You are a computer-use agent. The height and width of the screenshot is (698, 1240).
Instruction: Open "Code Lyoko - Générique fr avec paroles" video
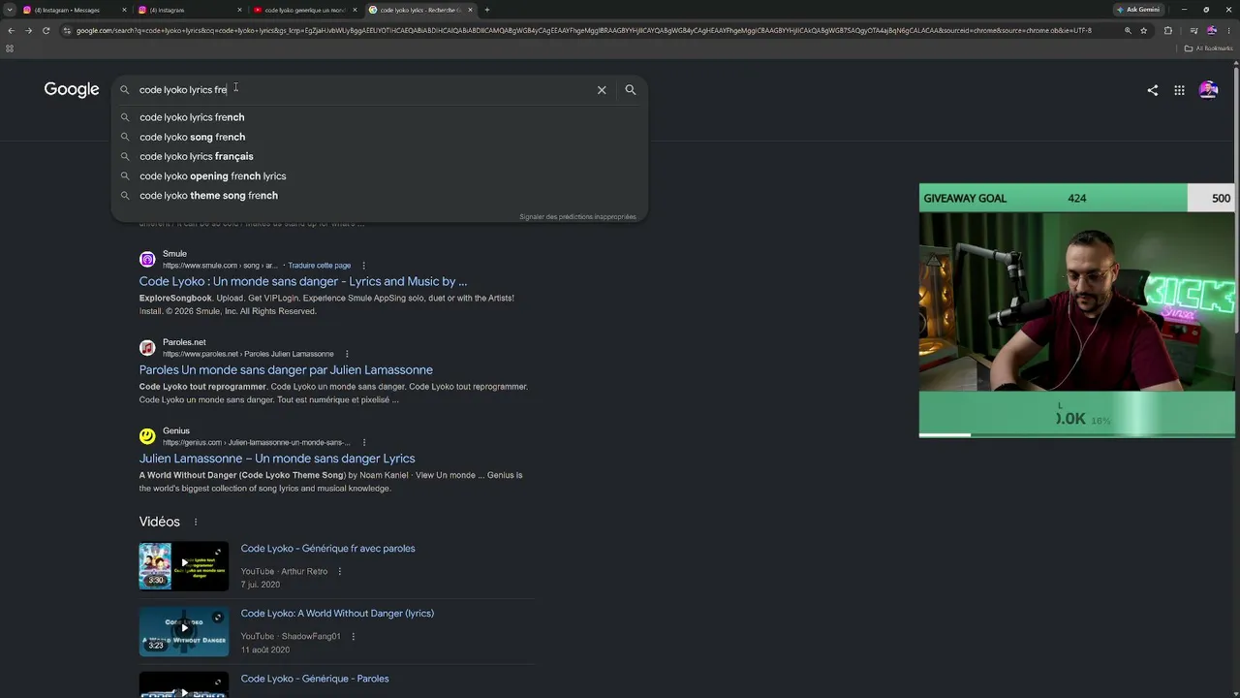(327, 549)
